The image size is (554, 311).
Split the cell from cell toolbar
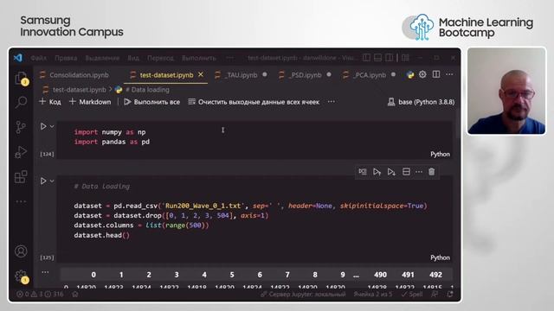[406, 172]
